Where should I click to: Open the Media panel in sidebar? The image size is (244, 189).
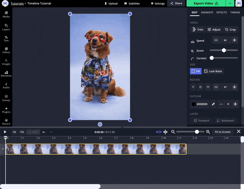[6, 14]
